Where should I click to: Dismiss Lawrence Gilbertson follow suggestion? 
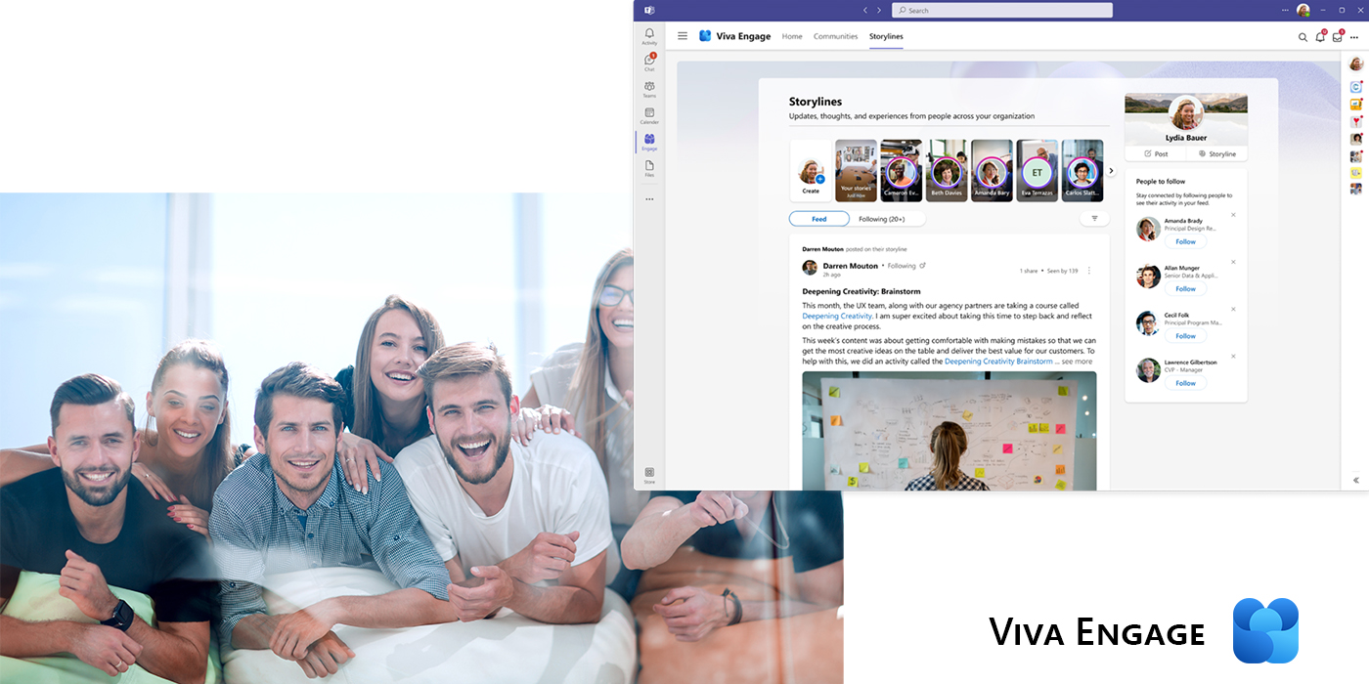tap(1233, 356)
